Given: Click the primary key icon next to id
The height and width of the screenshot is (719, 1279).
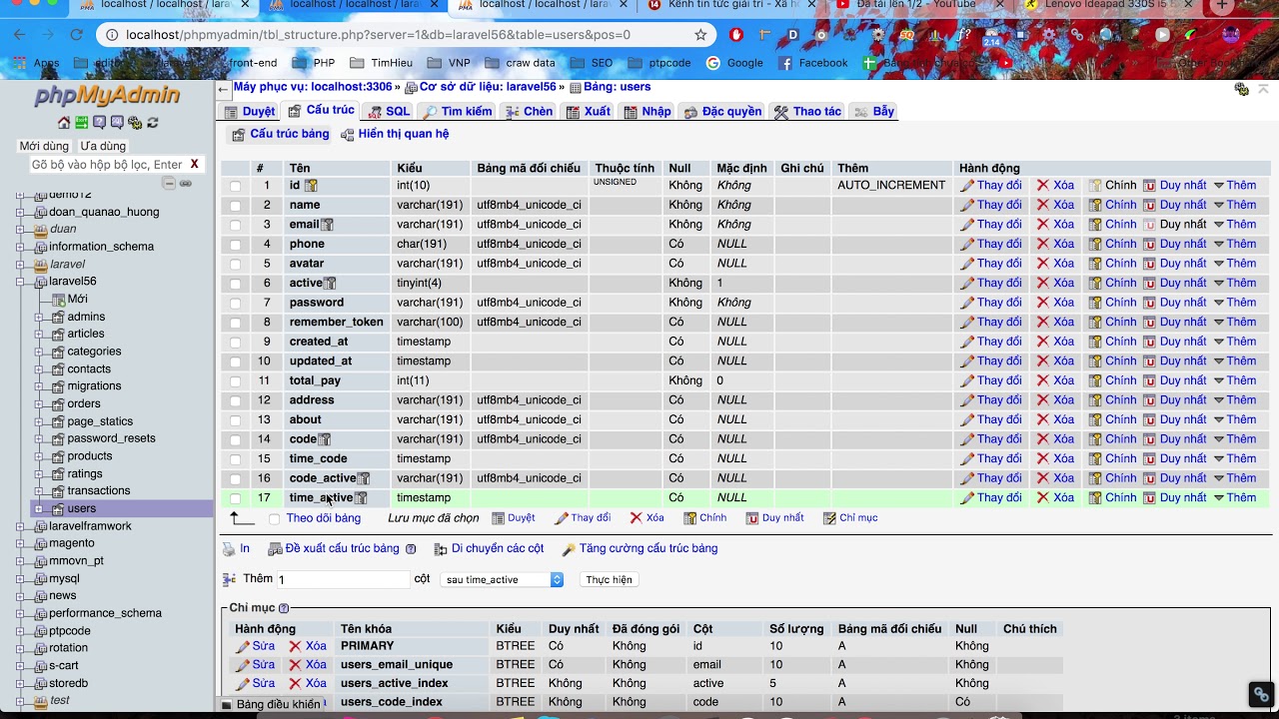Looking at the screenshot, I should point(311,186).
